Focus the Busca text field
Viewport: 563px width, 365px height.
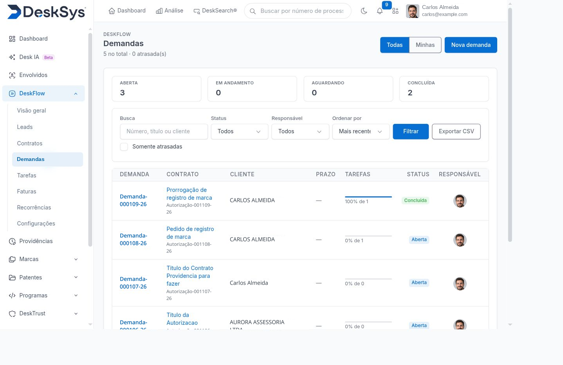[164, 132]
